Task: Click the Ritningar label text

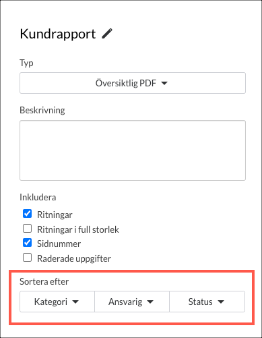Action: pos(55,215)
